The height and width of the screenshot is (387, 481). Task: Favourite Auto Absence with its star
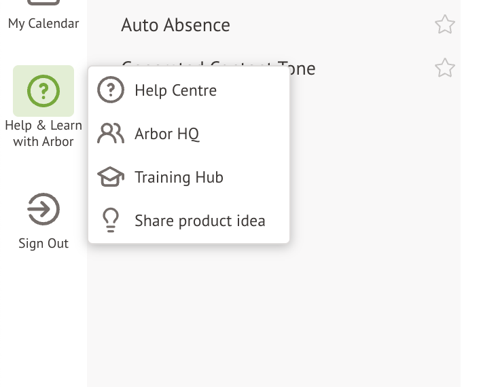[444, 25]
